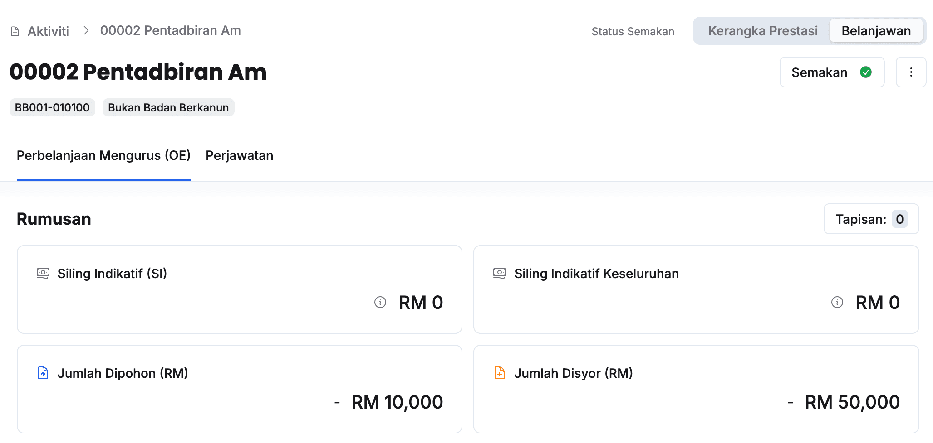Click the info icon in Siling Indikatif (SI)
The width and height of the screenshot is (933, 443).
click(380, 302)
